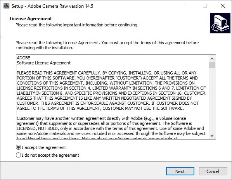Image resolution: width=232 pixels, height=180 pixels.
Task: Click the disabled maximize window button
Action: (x=205, y=6)
